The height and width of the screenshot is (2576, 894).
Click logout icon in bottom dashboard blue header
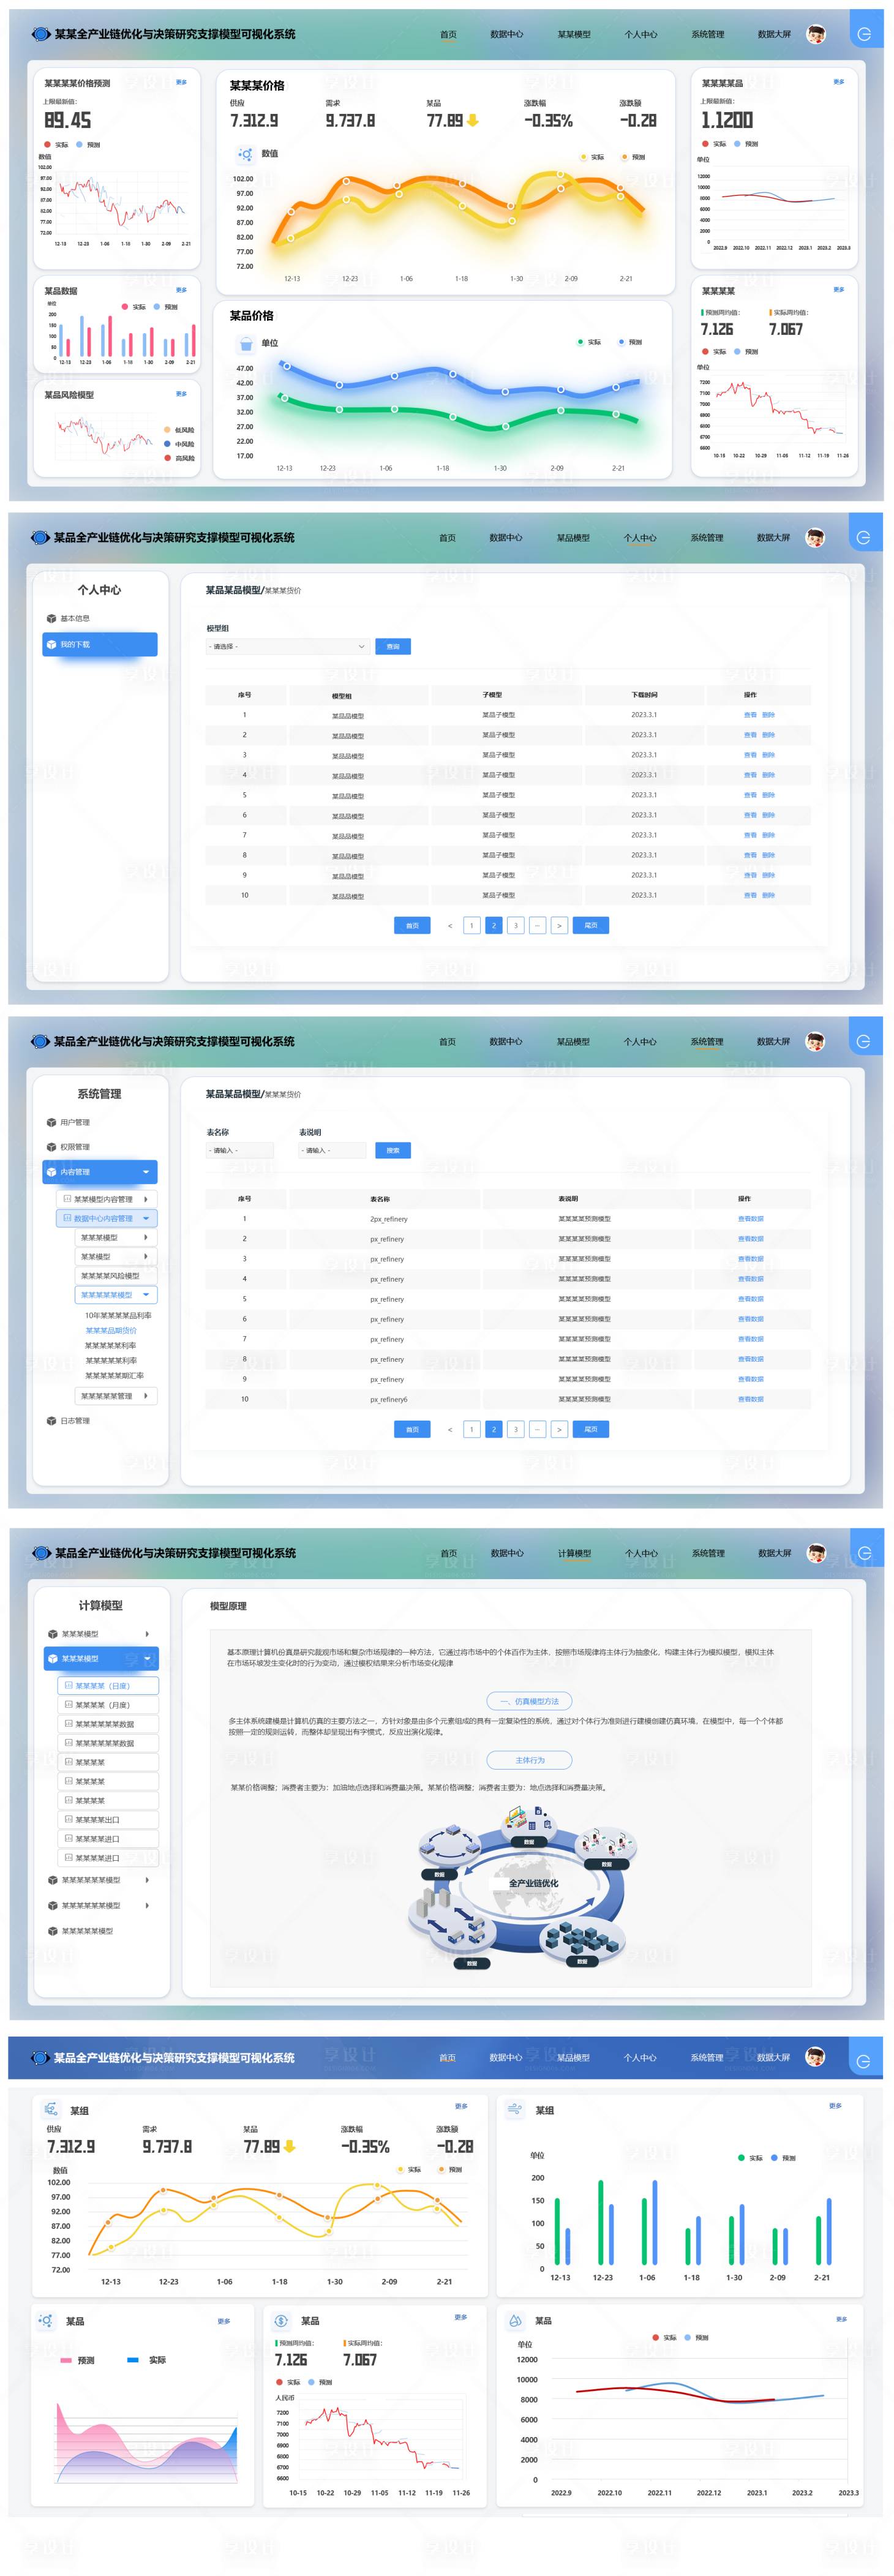(864, 2061)
